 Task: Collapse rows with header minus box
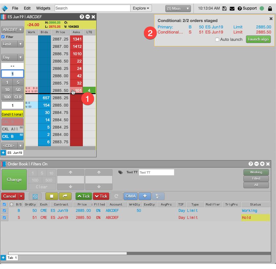[x=12, y=205]
